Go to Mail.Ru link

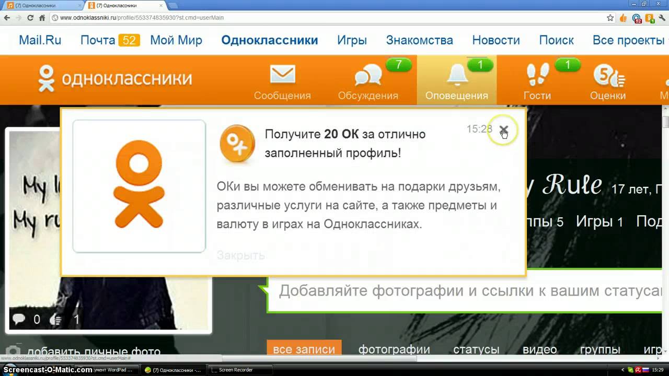40,40
